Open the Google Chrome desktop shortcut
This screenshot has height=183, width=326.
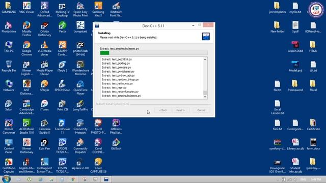click(26, 48)
